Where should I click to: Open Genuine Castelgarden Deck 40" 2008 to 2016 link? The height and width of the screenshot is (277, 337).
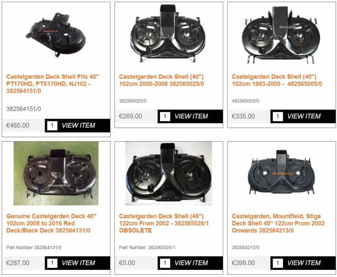pyautogui.click(x=51, y=224)
